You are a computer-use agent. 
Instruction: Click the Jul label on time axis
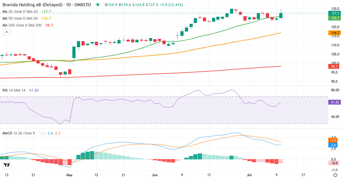pos(249,175)
